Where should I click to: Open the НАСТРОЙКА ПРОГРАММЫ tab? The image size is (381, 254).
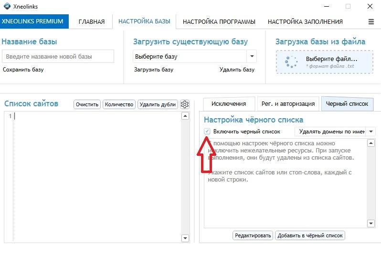point(219,21)
